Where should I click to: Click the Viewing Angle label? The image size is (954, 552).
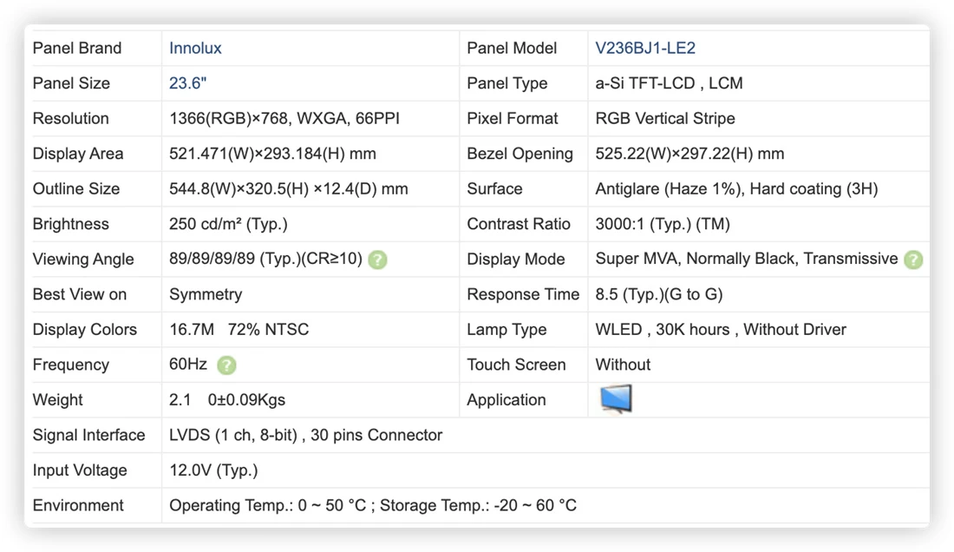[83, 260]
